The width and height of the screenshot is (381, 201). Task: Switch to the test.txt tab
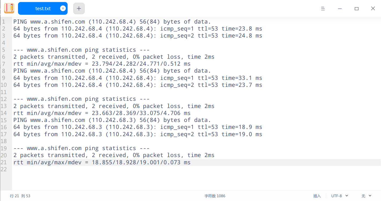click(43, 9)
